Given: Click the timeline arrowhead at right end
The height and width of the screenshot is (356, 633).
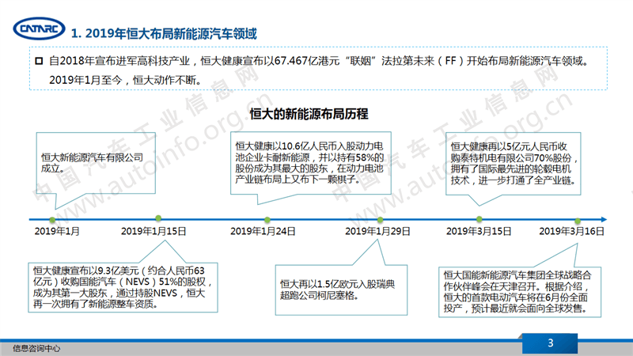Looking at the screenshot, I should click(x=604, y=220).
